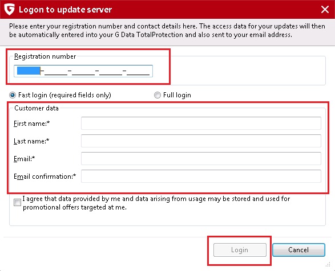The height and width of the screenshot is (271, 335).
Task: Tick the promotional offers consent checkbox
Action: click(17, 202)
